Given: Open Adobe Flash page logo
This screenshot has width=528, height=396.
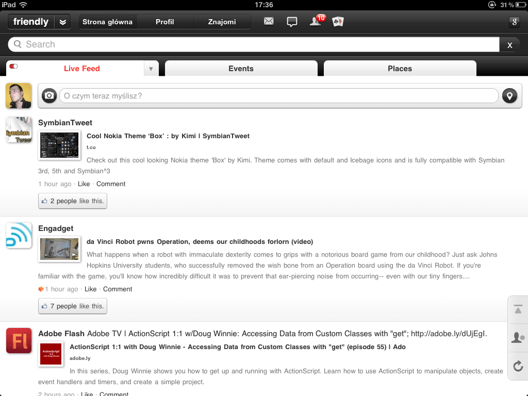Looking at the screenshot, I should tap(19, 340).
